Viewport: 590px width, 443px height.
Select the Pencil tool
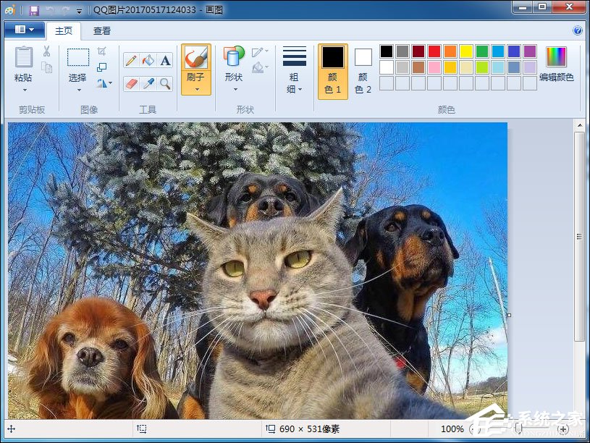[131, 60]
